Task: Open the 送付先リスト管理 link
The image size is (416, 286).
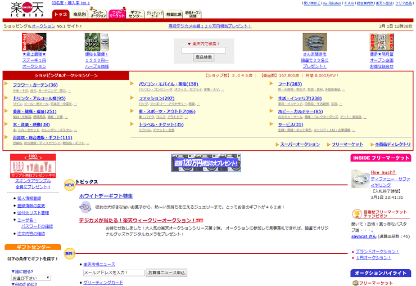Action: point(33,213)
